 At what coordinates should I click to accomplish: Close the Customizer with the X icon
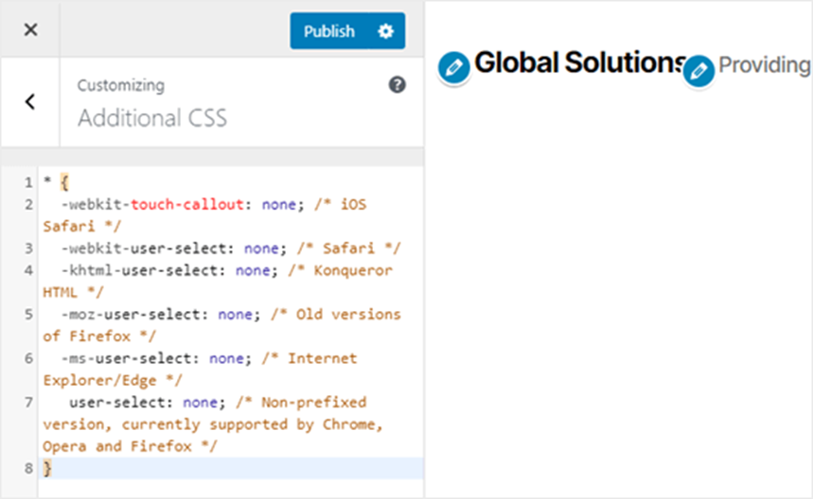pos(30,29)
